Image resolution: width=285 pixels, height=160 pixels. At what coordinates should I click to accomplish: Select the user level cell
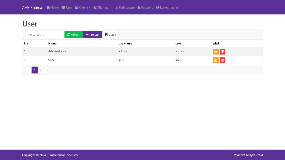point(192,60)
